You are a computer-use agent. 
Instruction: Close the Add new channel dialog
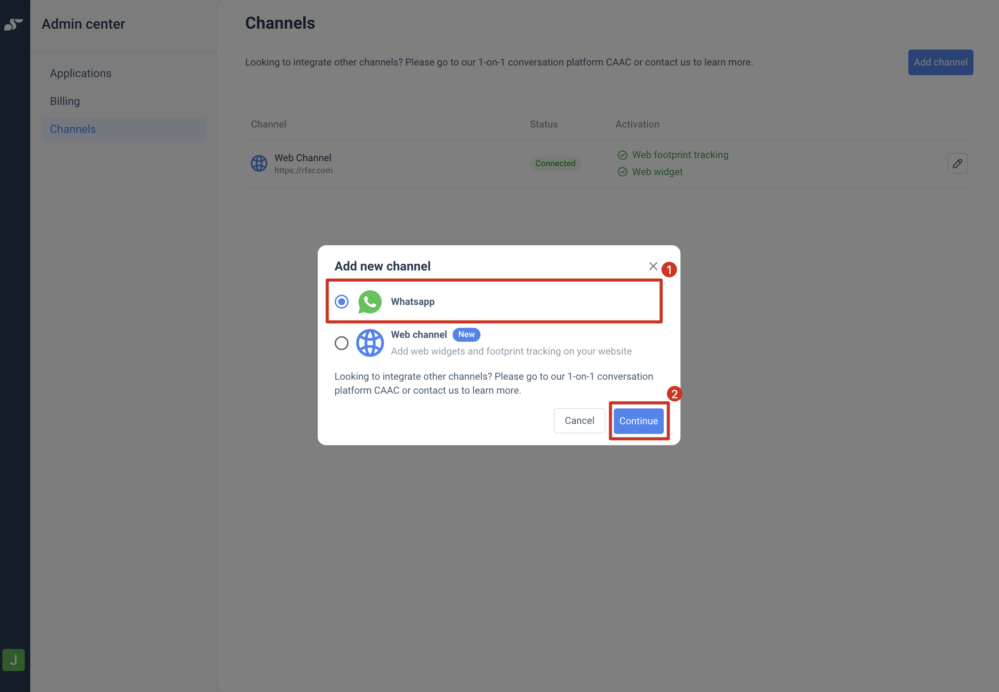pyautogui.click(x=653, y=266)
